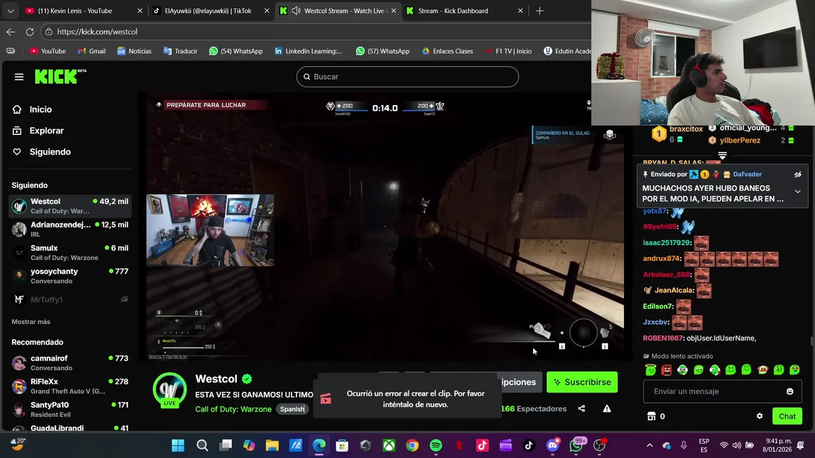Open the Windows Start menu

178,445
